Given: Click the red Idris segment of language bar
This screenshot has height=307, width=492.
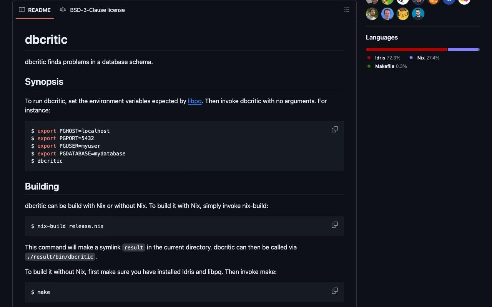Looking at the screenshot, I should [x=407, y=50].
